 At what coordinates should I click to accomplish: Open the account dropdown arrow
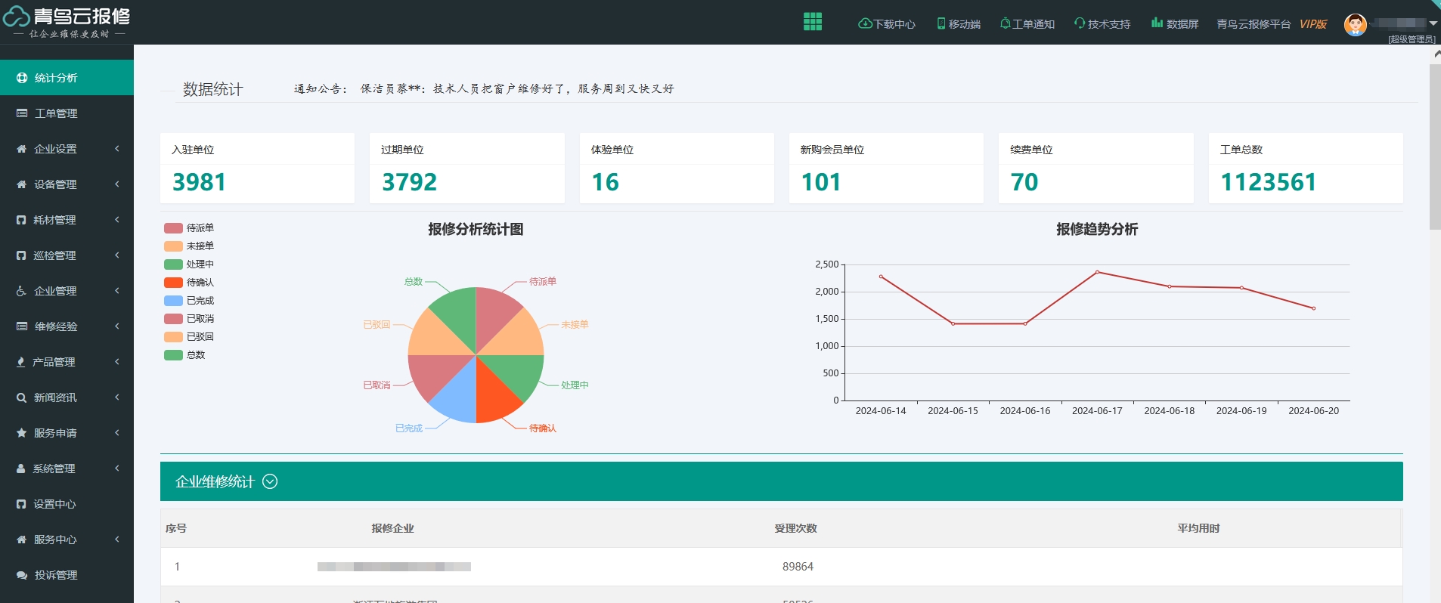pos(1433,23)
